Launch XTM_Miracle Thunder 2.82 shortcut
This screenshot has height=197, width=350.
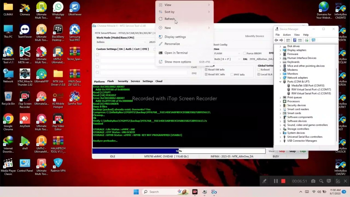(x=25, y=78)
